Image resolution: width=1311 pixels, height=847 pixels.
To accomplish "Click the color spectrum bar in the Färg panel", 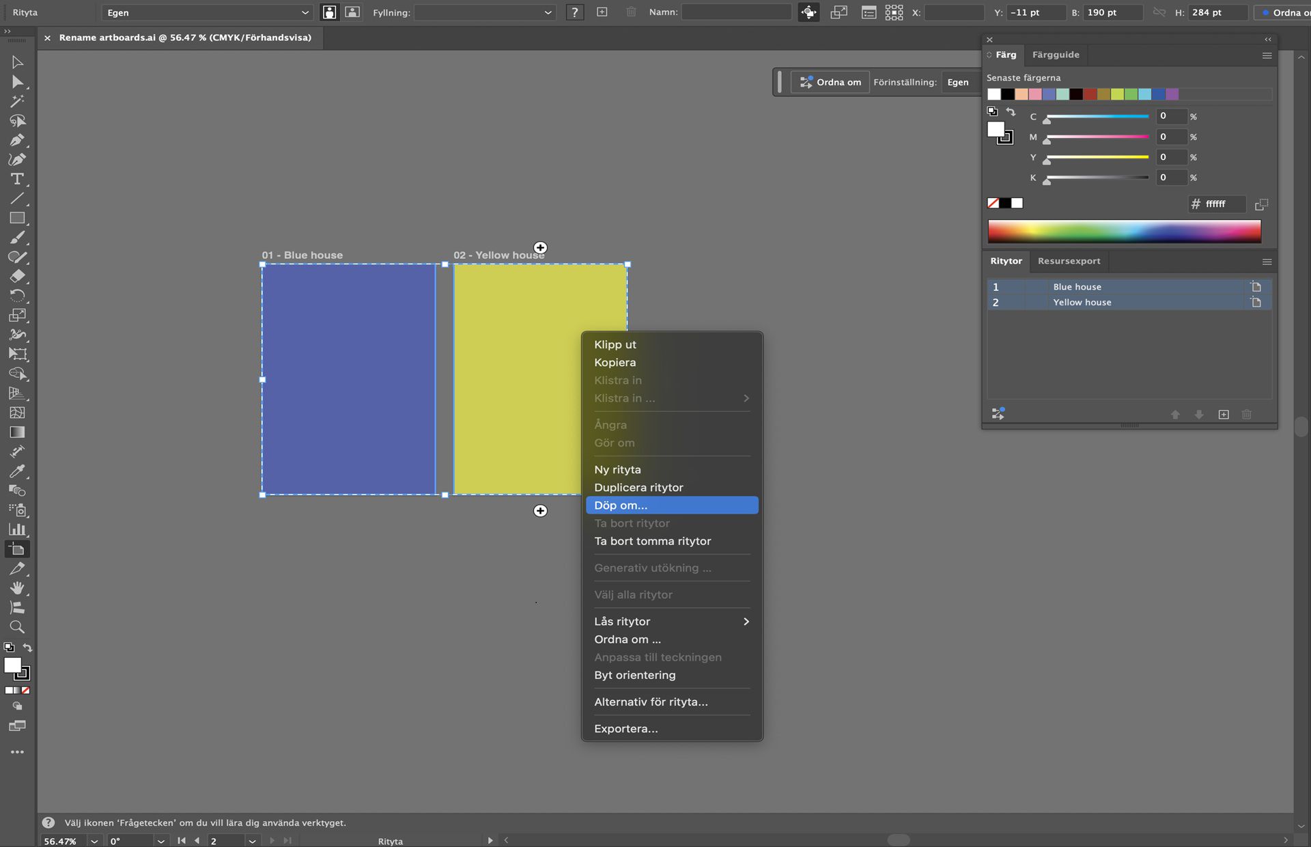I will click(x=1124, y=232).
